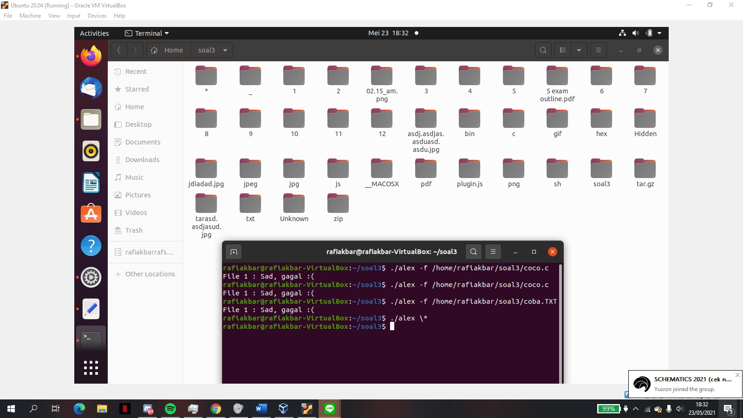The image size is (743, 418).
Task: Click Activities in the top panel
Action: pyautogui.click(x=94, y=33)
